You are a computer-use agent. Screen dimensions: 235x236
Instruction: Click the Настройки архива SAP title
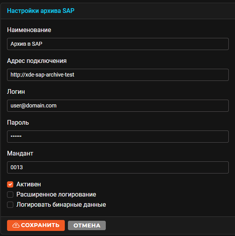point(41,11)
